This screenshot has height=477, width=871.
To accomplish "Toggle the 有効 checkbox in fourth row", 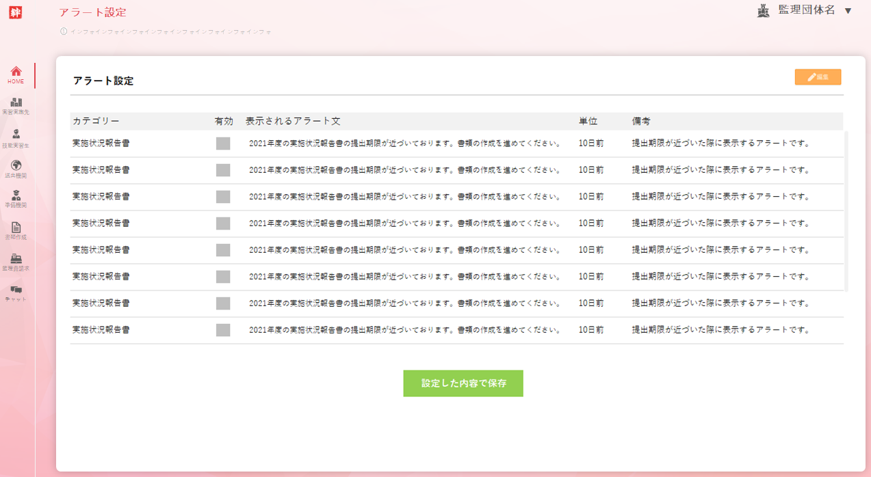I will tap(223, 223).
